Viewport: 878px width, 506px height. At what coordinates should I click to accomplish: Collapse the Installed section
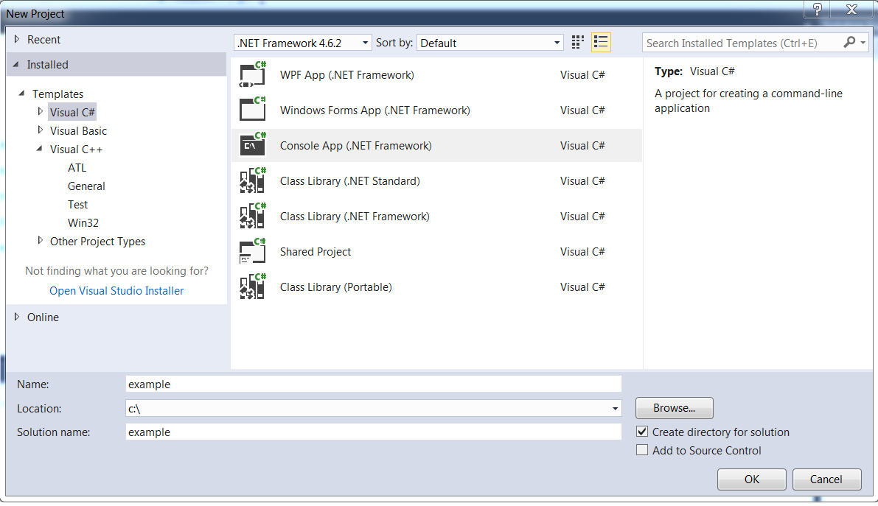point(15,64)
